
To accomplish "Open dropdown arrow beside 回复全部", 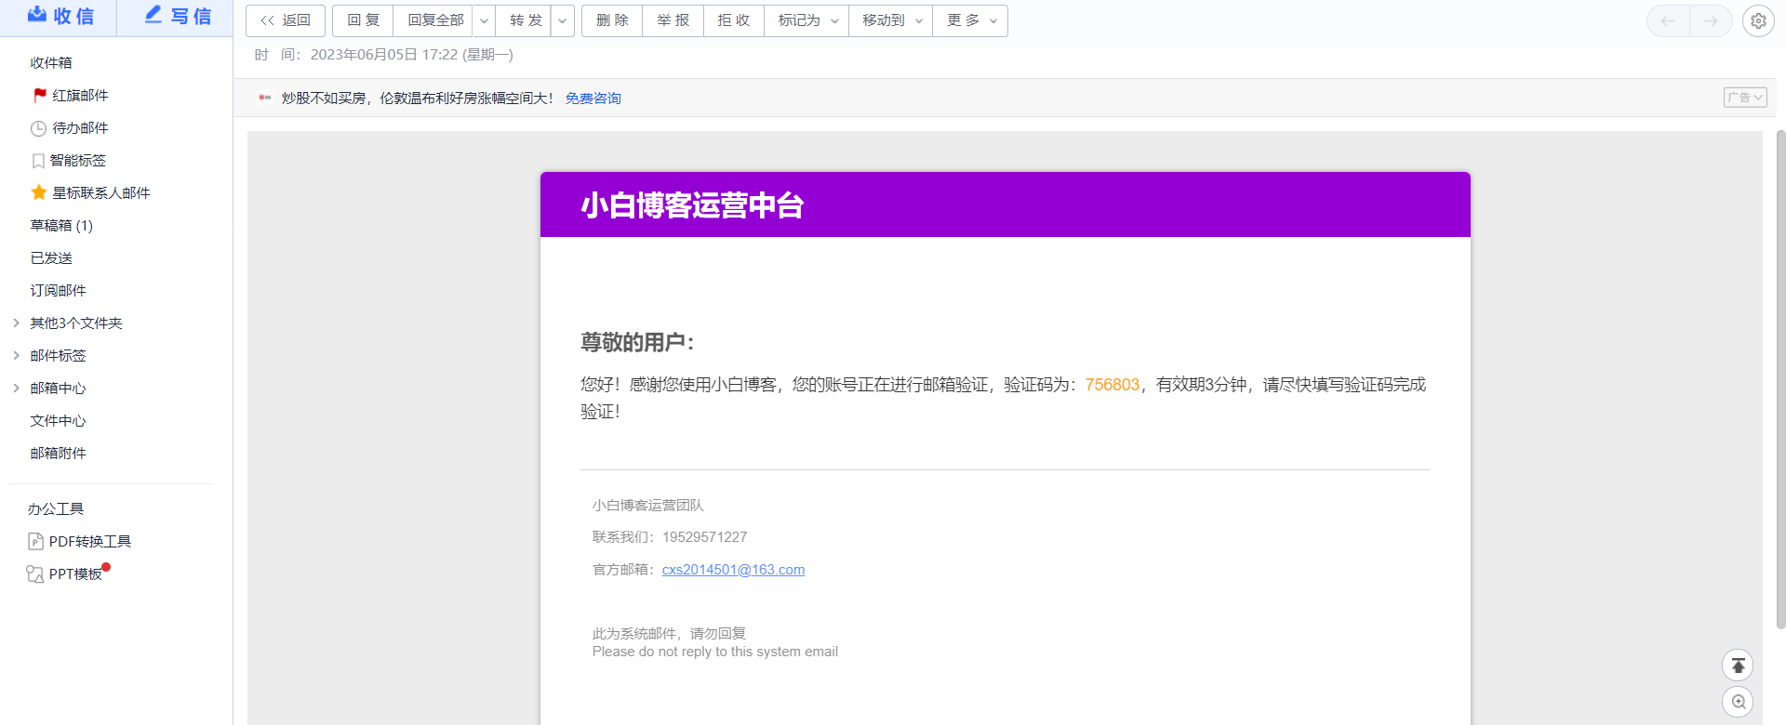I will (485, 20).
